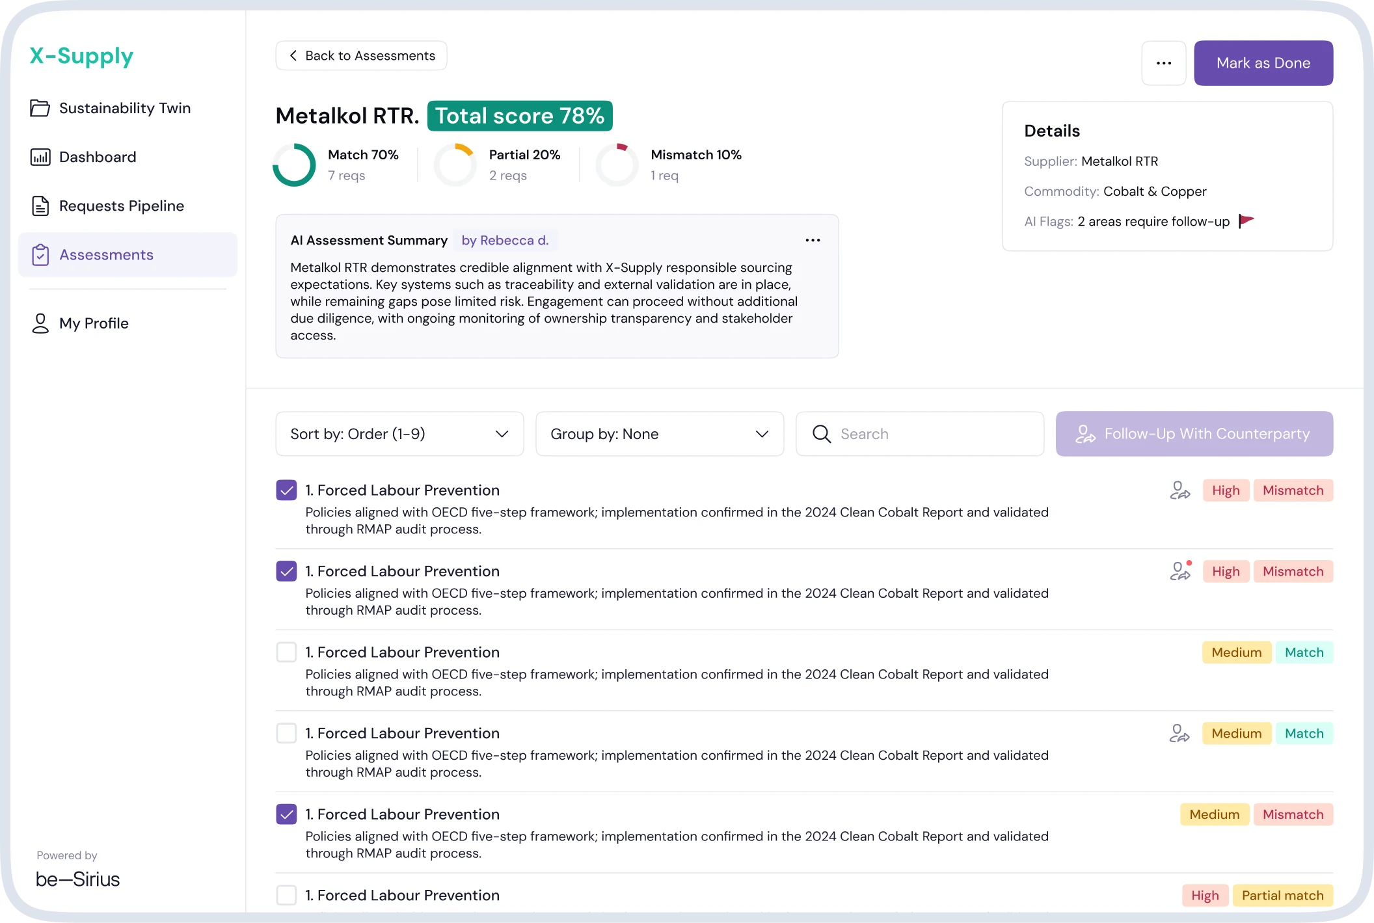Click into the Search field
This screenshot has width=1374, height=923.
tap(920, 434)
